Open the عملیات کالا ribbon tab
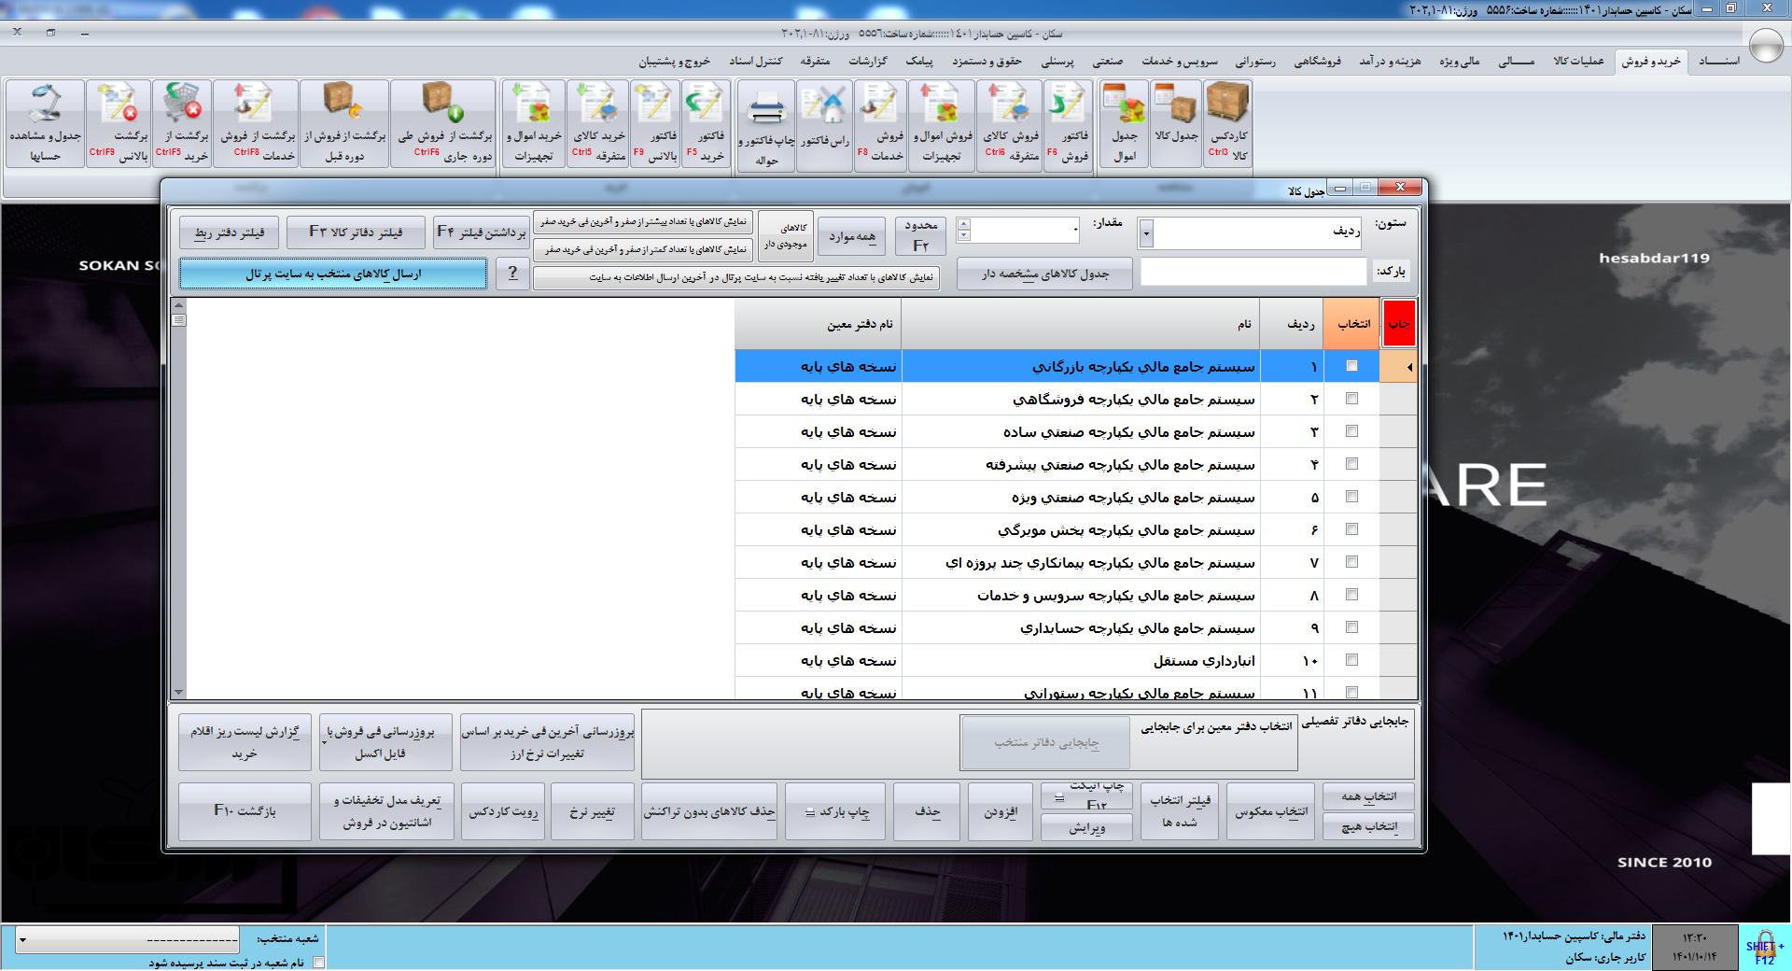This screenshot has height=971, width=1792. click(x=1578, y=61)
